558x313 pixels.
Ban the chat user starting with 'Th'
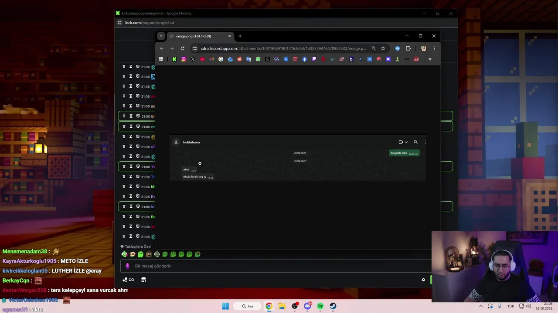138,176
